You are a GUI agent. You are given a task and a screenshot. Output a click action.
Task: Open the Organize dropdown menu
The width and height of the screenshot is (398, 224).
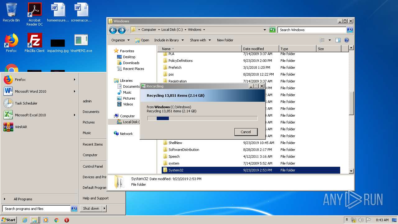[x=120, y=40]
